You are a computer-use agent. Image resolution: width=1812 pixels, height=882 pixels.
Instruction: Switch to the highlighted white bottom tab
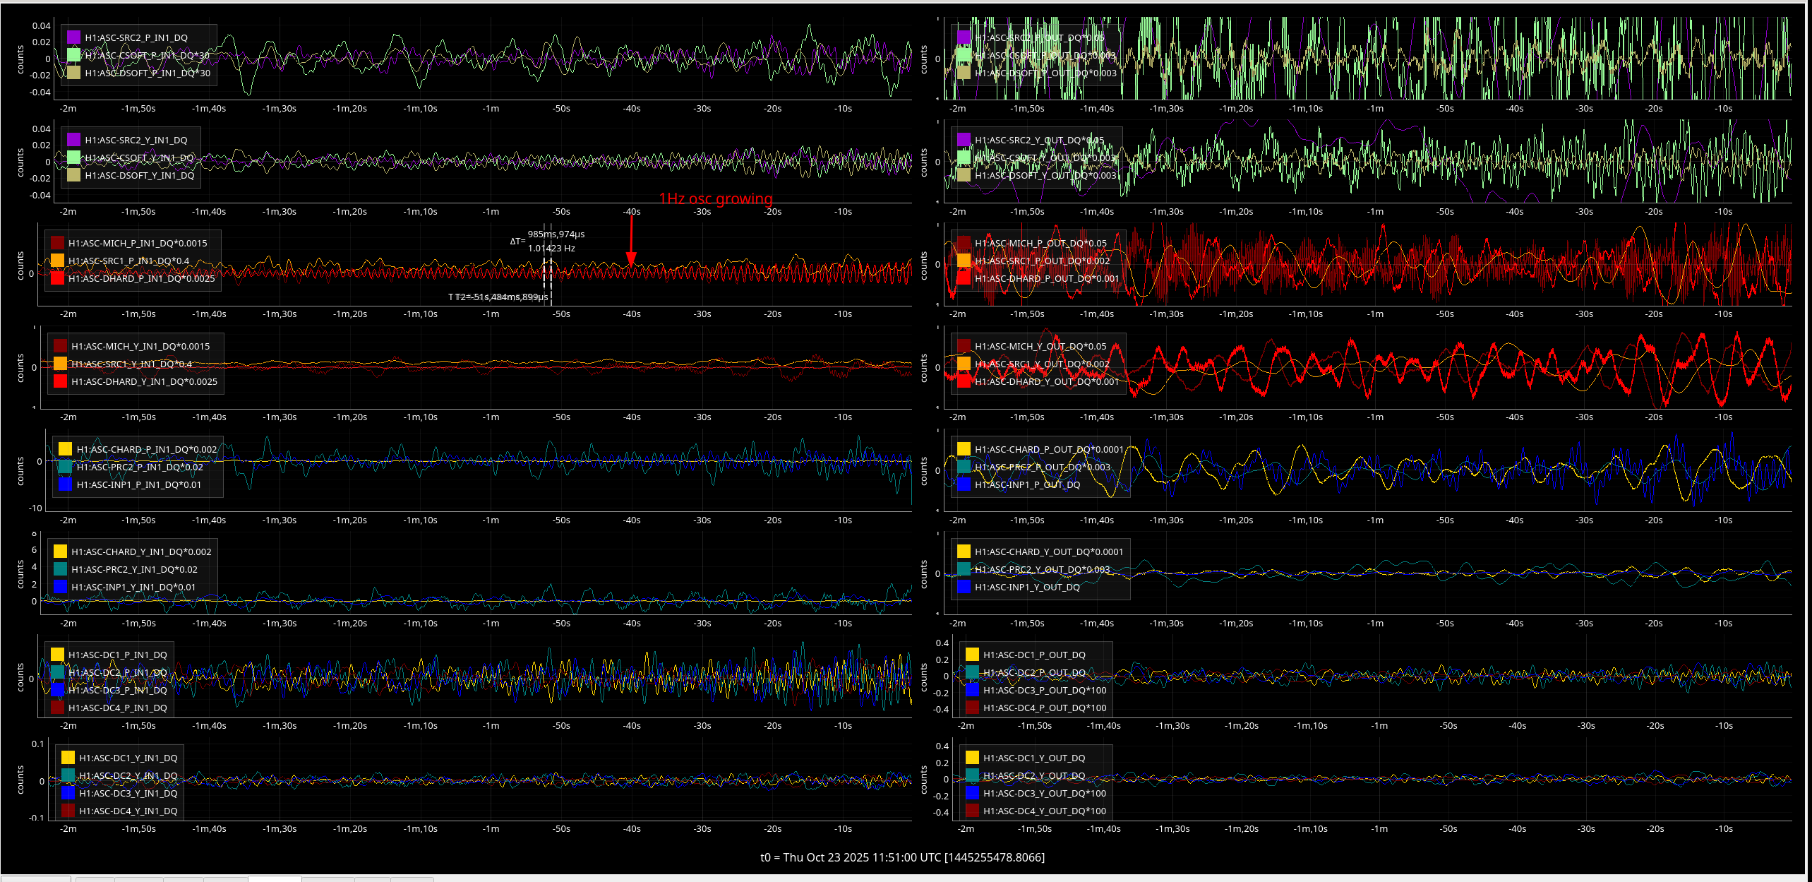[275, 879]
